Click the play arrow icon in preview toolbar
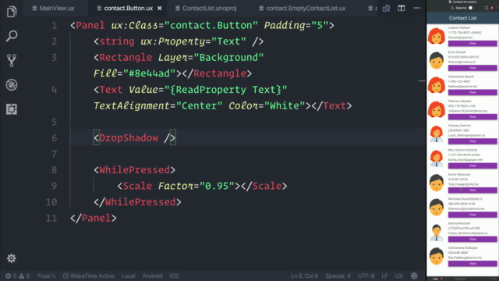 [452, 8]
